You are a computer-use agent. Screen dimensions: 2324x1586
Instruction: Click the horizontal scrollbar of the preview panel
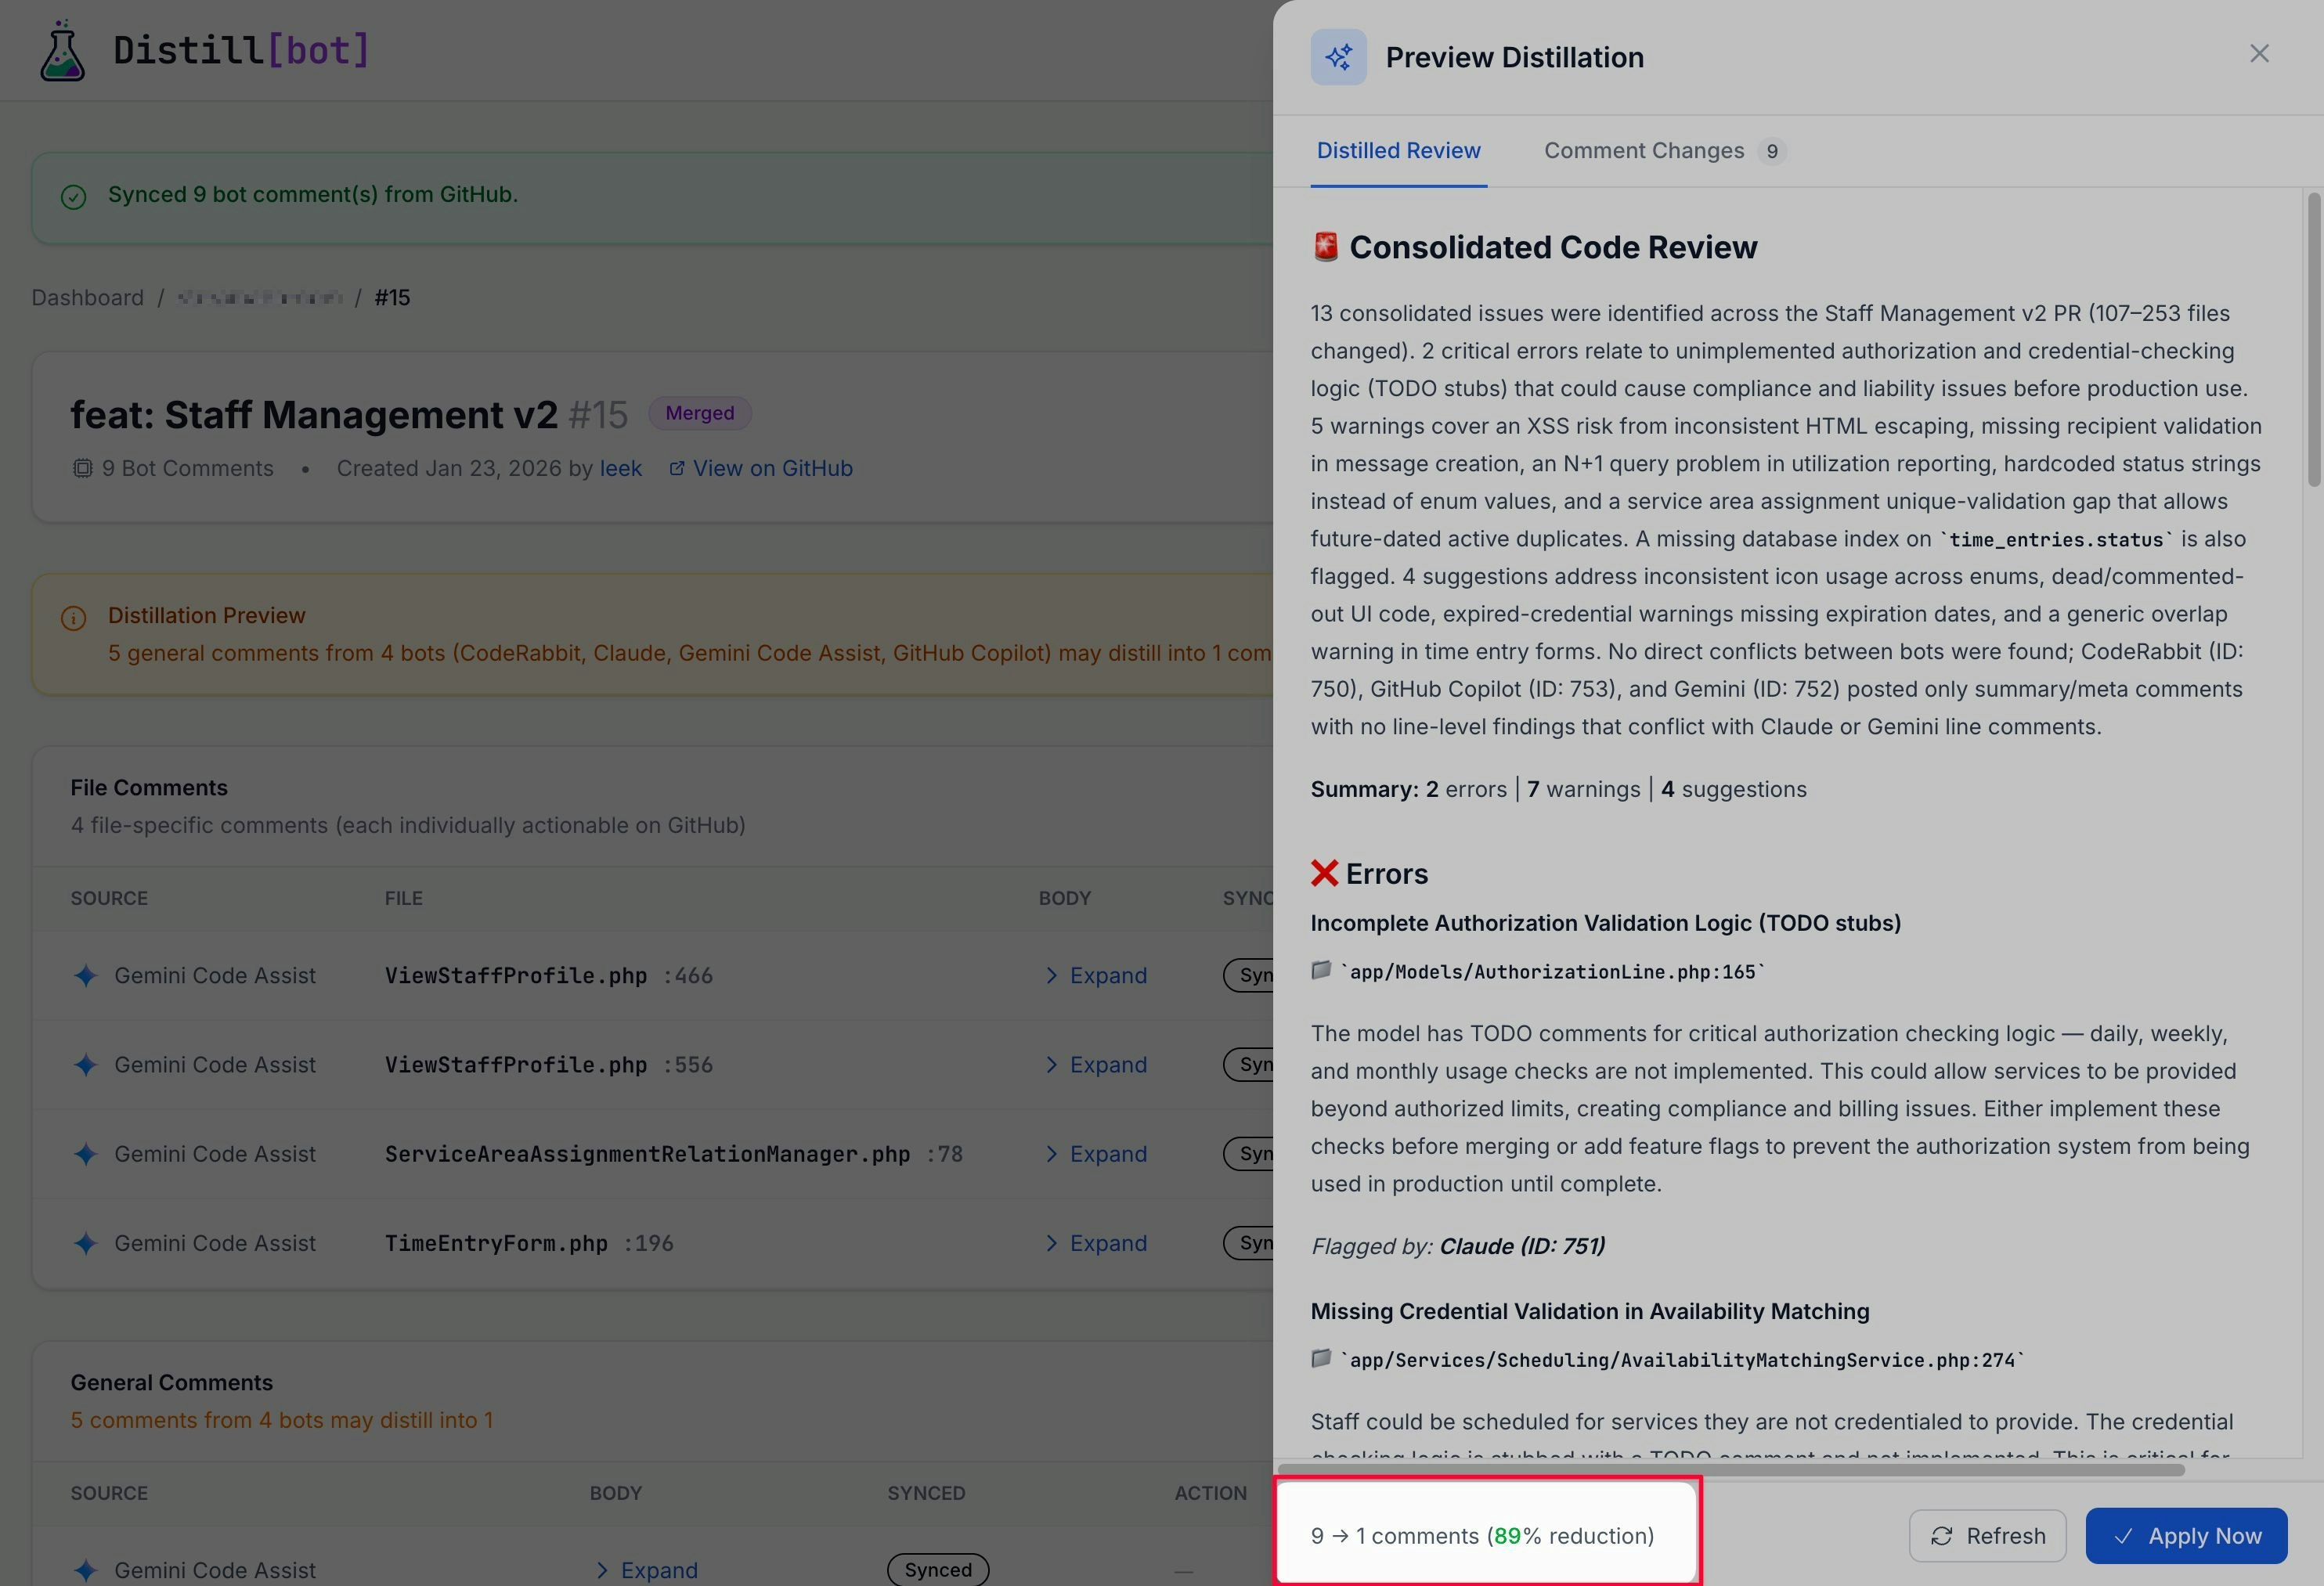pyautogui.click(x=1731, y=1470)
